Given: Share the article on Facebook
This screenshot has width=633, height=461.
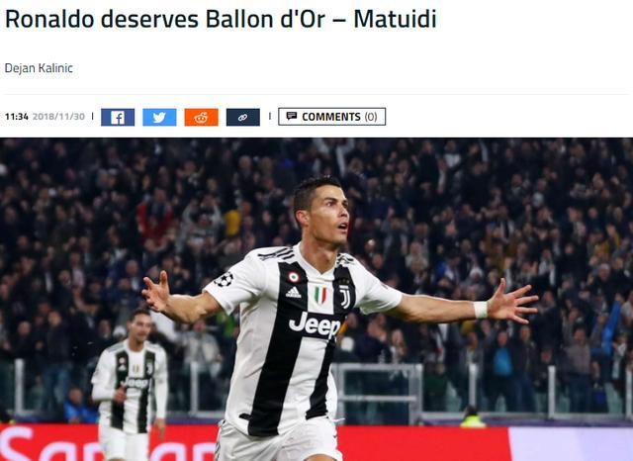Looking at the screenshot, I should coord(118,118).
